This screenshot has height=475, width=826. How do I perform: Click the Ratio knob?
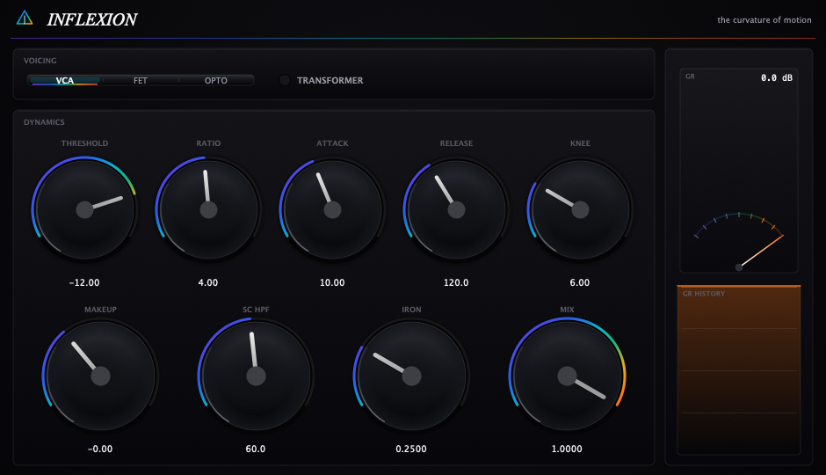click(208, 209)
